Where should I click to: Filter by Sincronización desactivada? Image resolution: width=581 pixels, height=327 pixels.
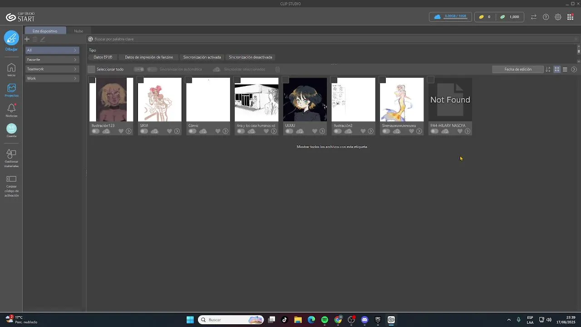(x=251, y=57)
